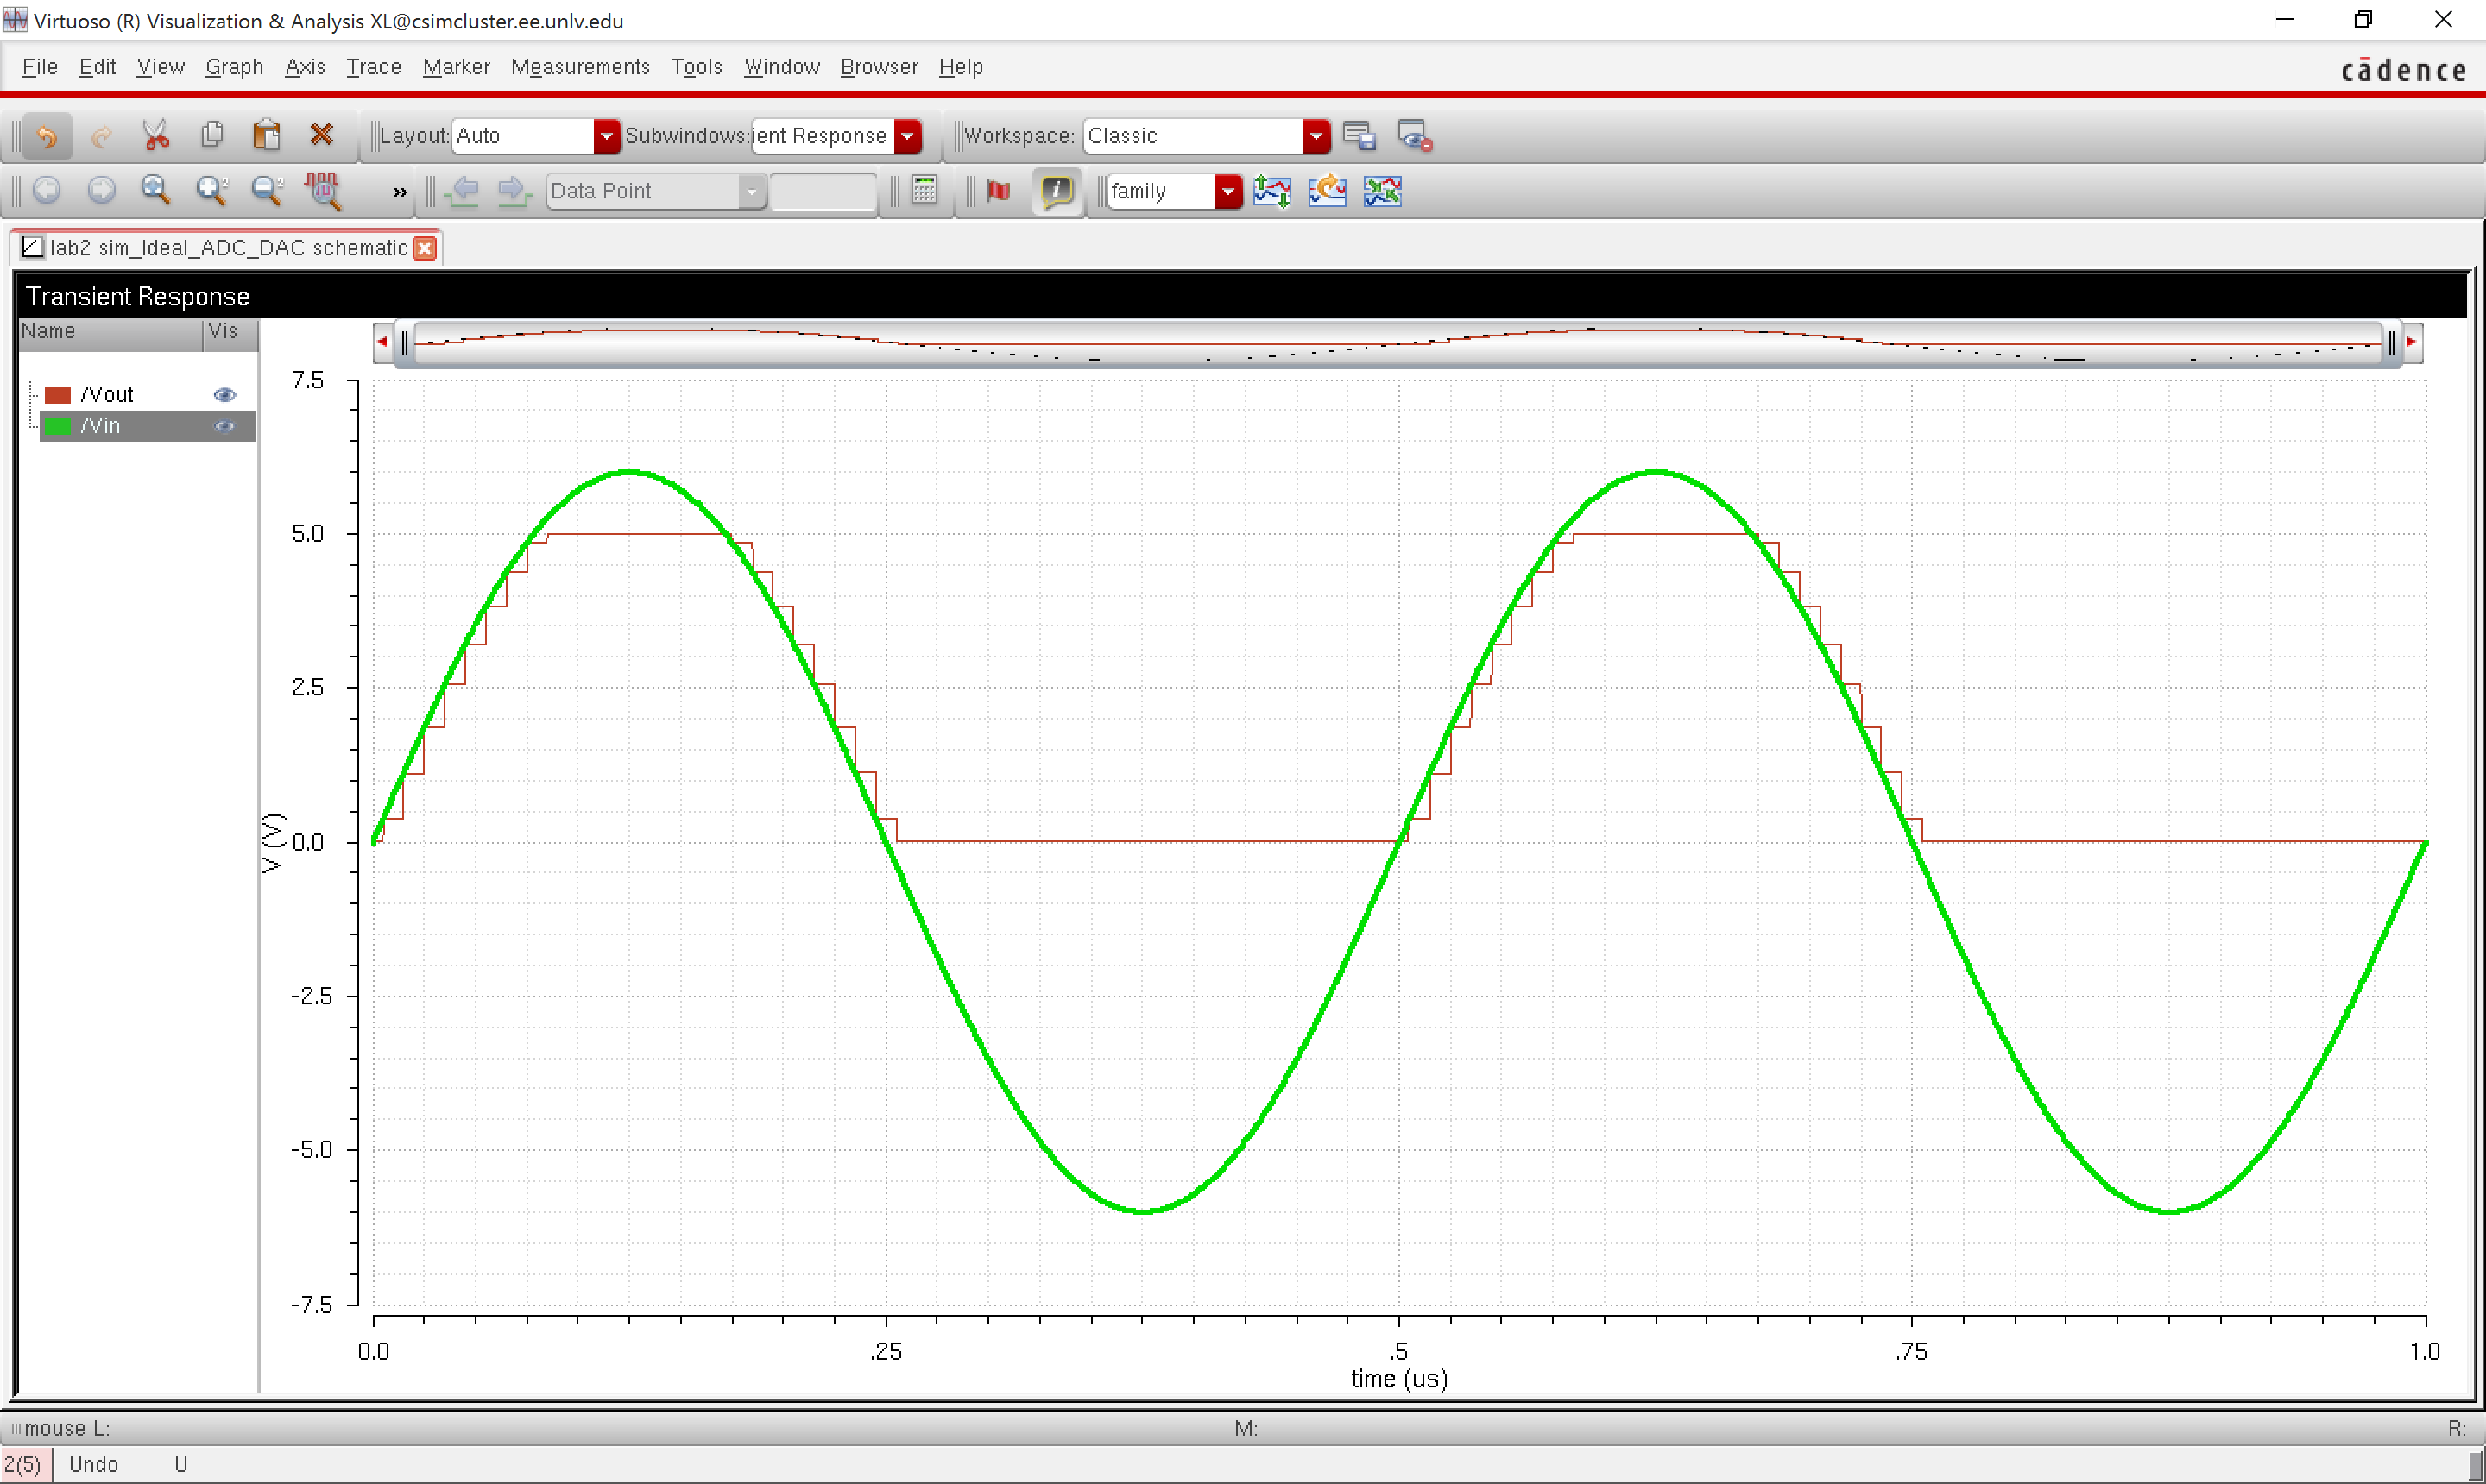Image resolution: width=2486 pixels, height=1484 pixels.
Task: Click the Paste toolbar icon
Action: click(x=266, y=135)
